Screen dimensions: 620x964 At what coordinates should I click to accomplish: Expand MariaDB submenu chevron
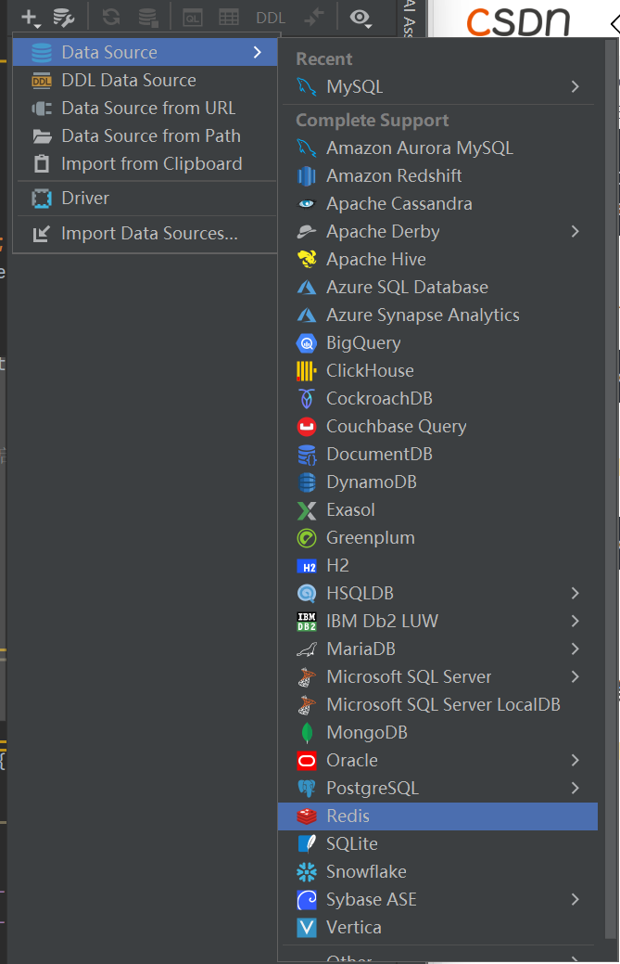coord(575,649)
